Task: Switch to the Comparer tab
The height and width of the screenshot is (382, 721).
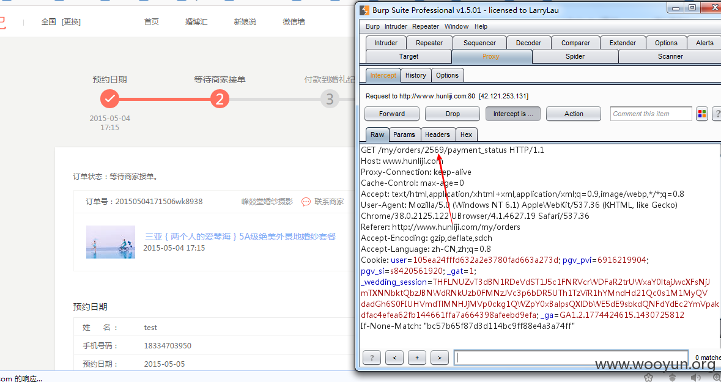Action: tap(575, 43)
